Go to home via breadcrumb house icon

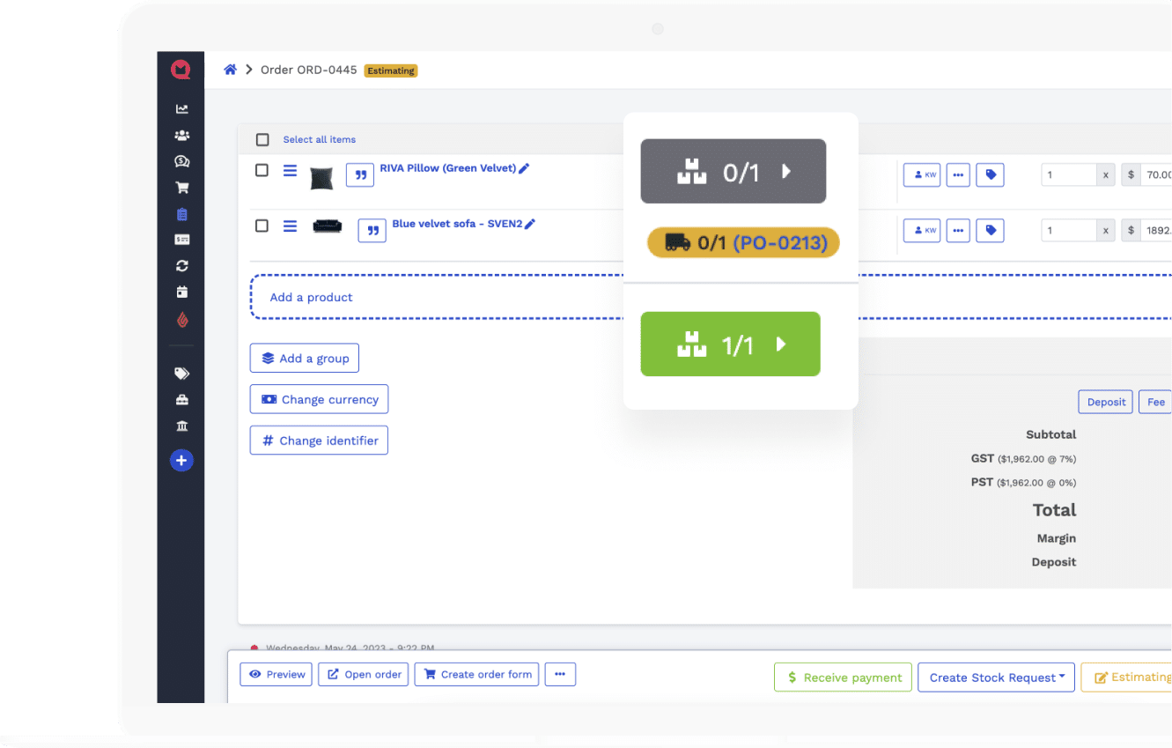point(230,70)
